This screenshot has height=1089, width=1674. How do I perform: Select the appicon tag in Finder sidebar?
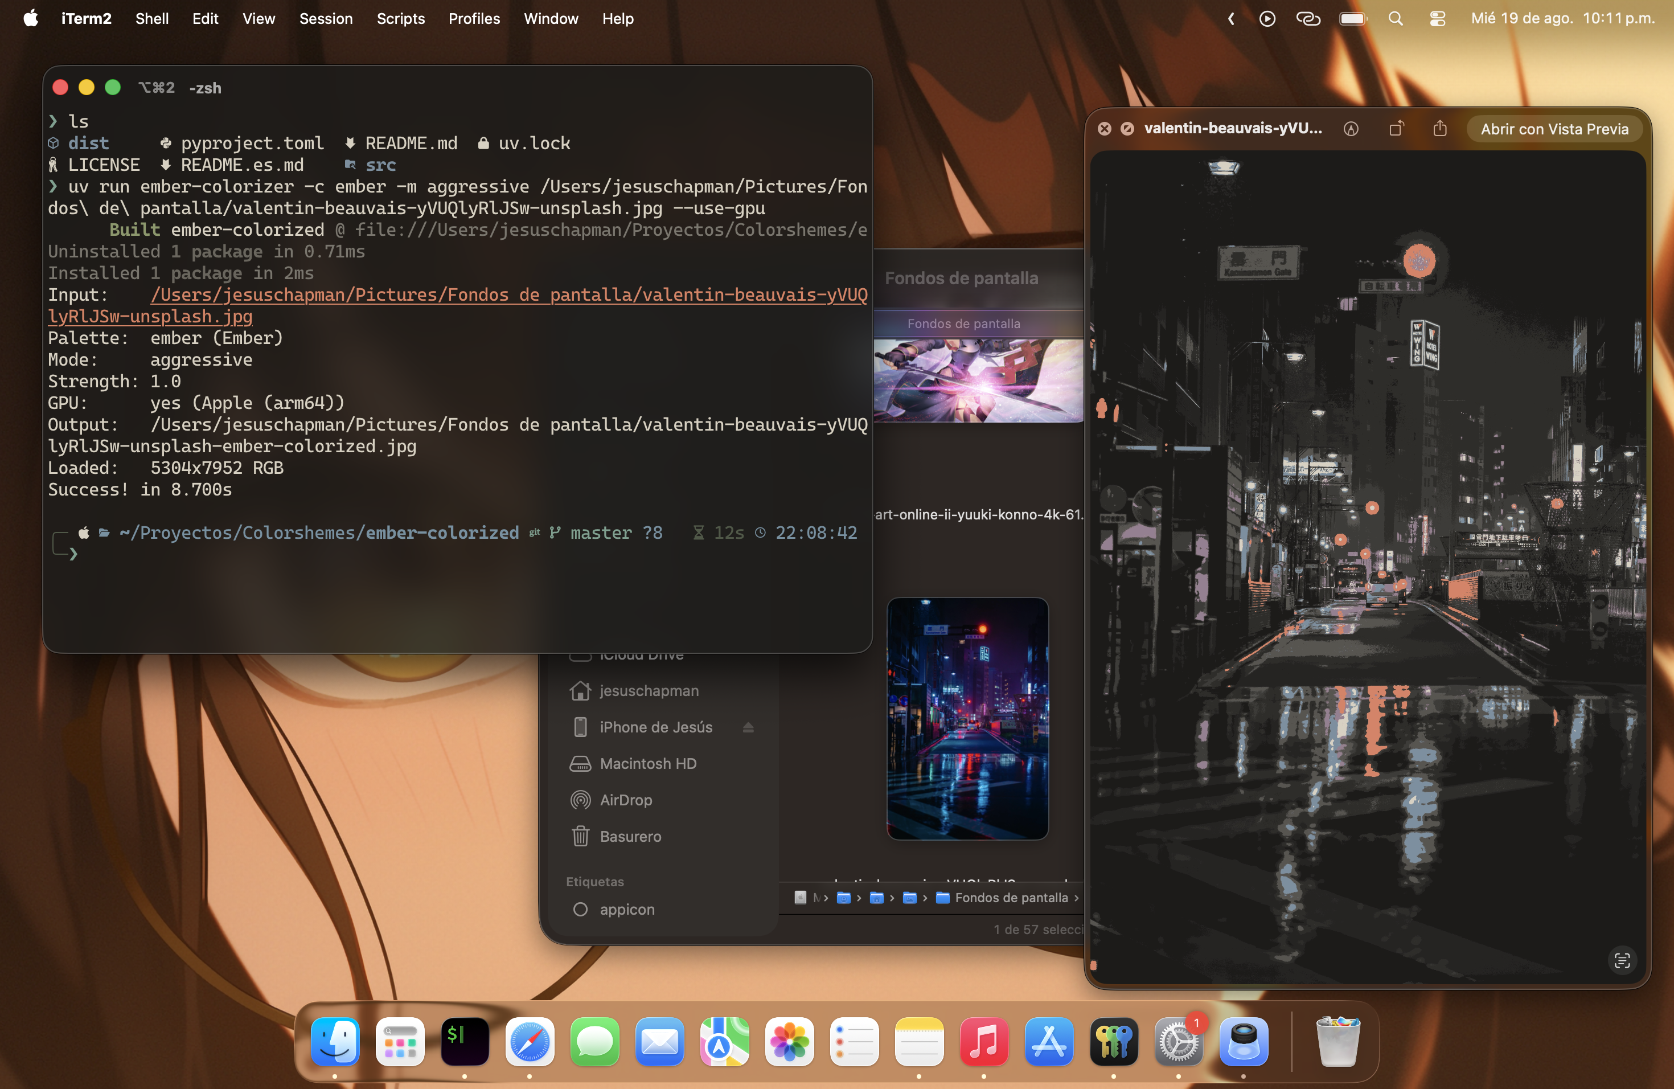[x=627, y=910]
